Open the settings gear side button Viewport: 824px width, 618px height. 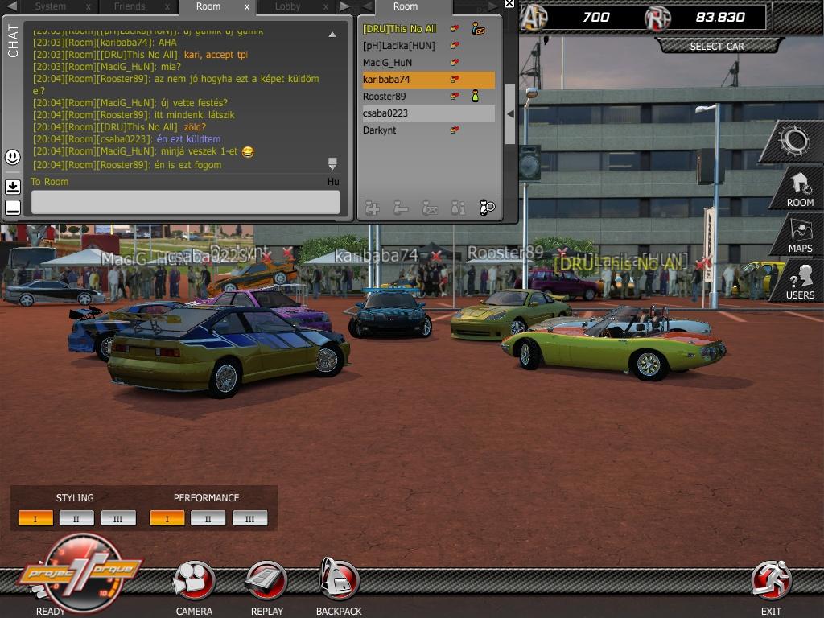(x=793, y=141)
